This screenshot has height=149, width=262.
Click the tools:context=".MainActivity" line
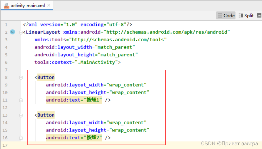(78, 62)
